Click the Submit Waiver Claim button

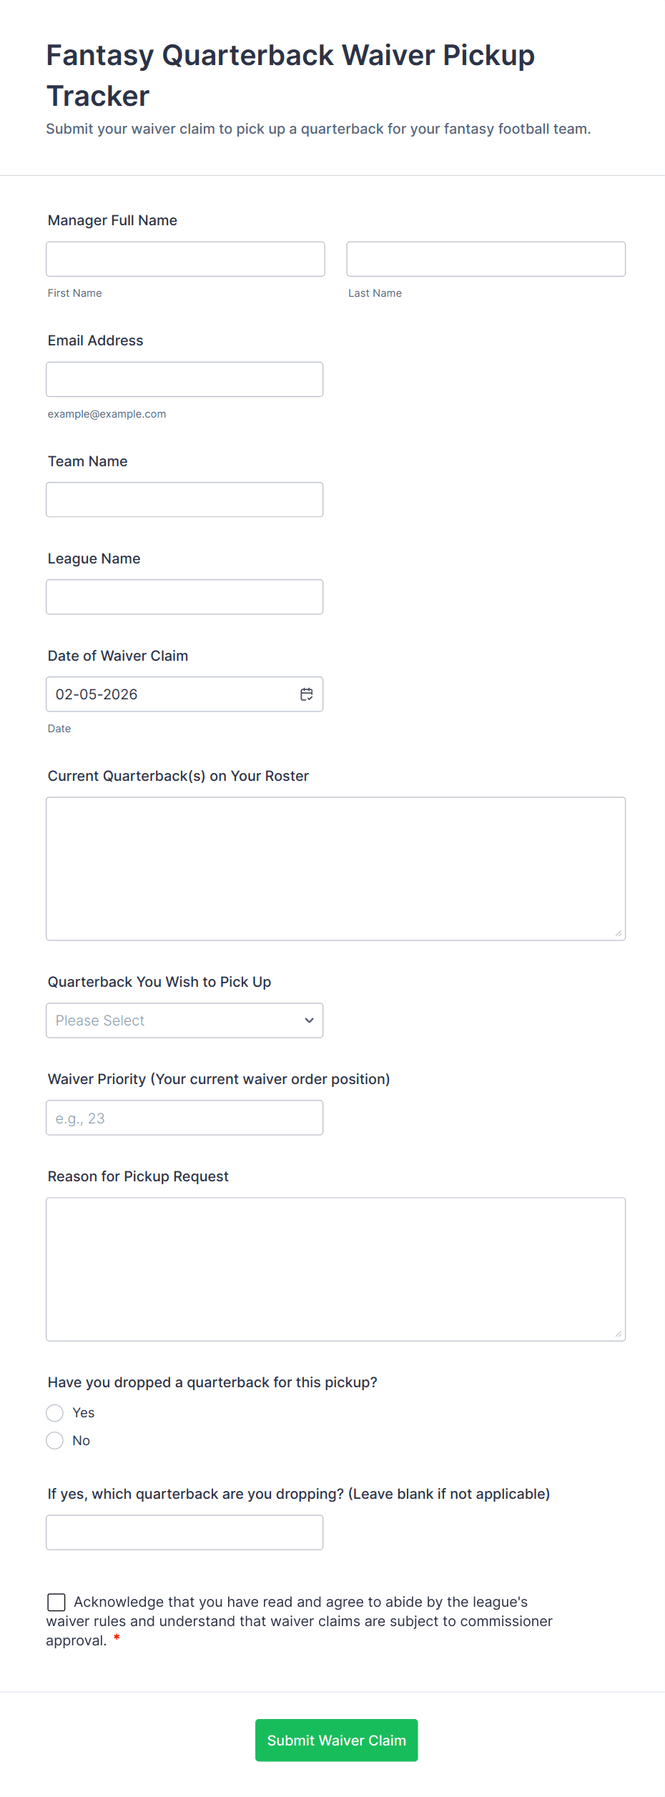click(x=336, y=1740)
